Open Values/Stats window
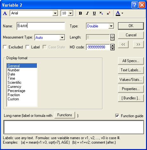 click(x=131, y=80)
